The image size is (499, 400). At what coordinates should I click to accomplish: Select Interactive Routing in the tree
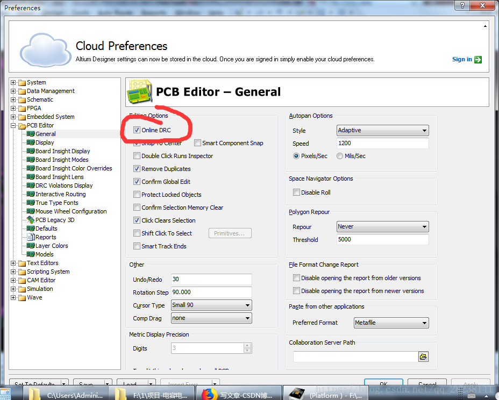coord(60,194)
